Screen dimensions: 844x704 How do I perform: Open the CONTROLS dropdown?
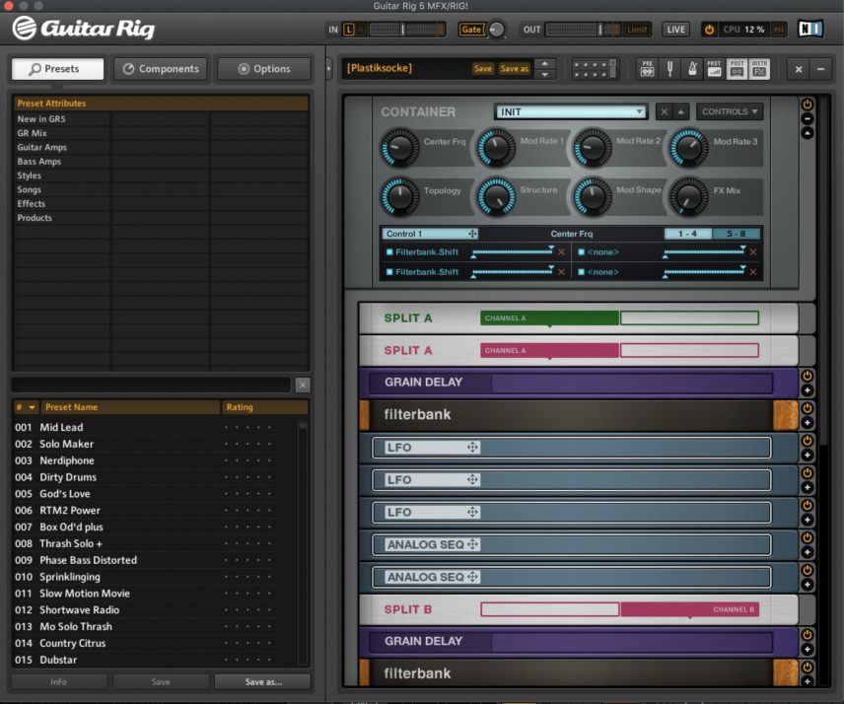point(730,112)
